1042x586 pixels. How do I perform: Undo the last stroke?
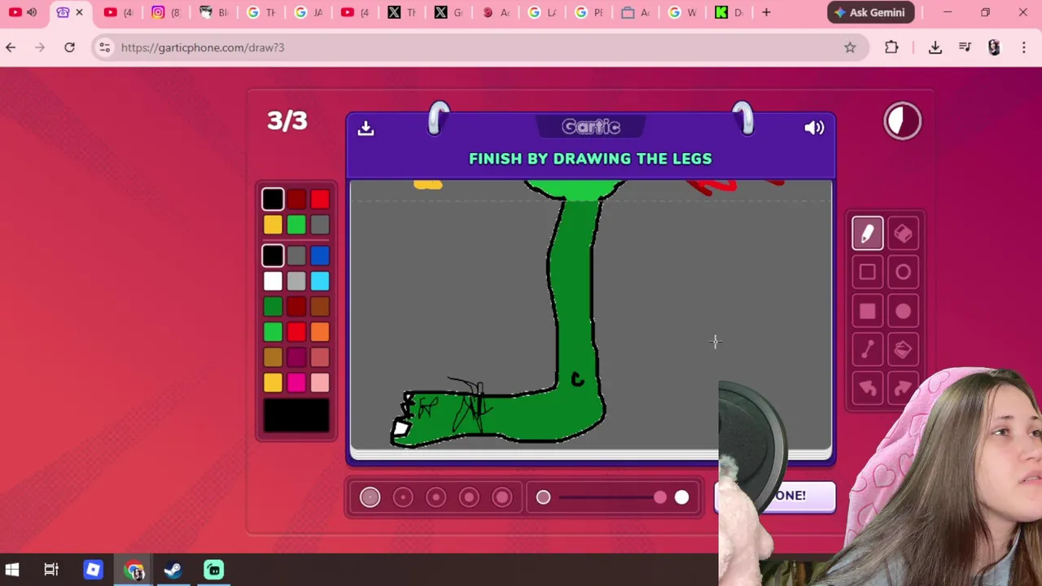(x=867, y=389)
